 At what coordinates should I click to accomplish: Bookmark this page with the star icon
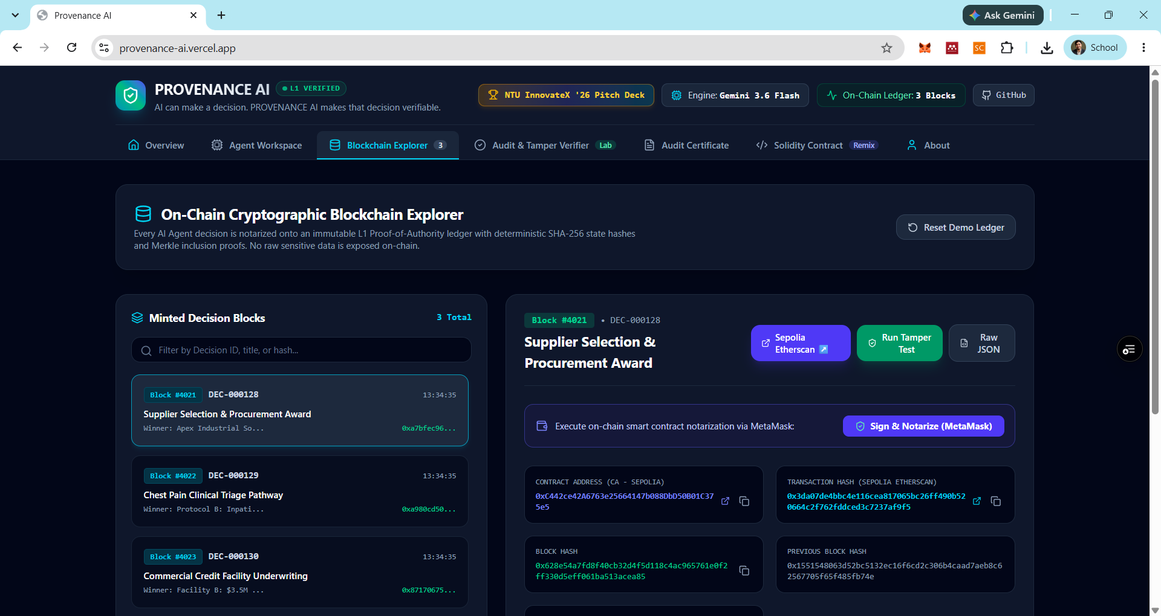[886, 48]
